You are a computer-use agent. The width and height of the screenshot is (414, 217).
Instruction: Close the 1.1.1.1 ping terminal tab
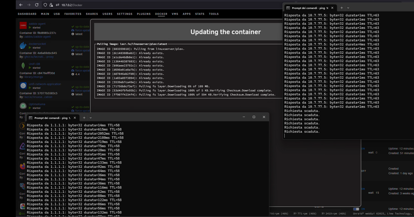point(75,118)
